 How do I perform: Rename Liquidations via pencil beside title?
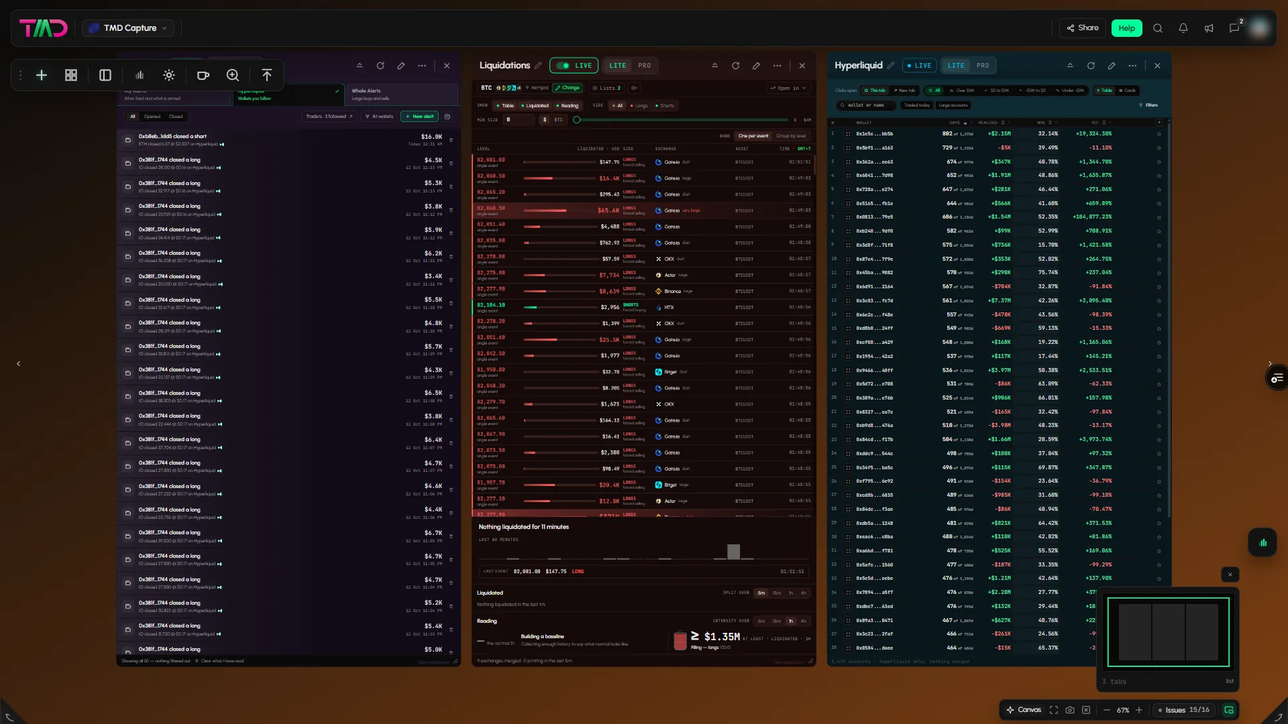click(x=538, y=66)
